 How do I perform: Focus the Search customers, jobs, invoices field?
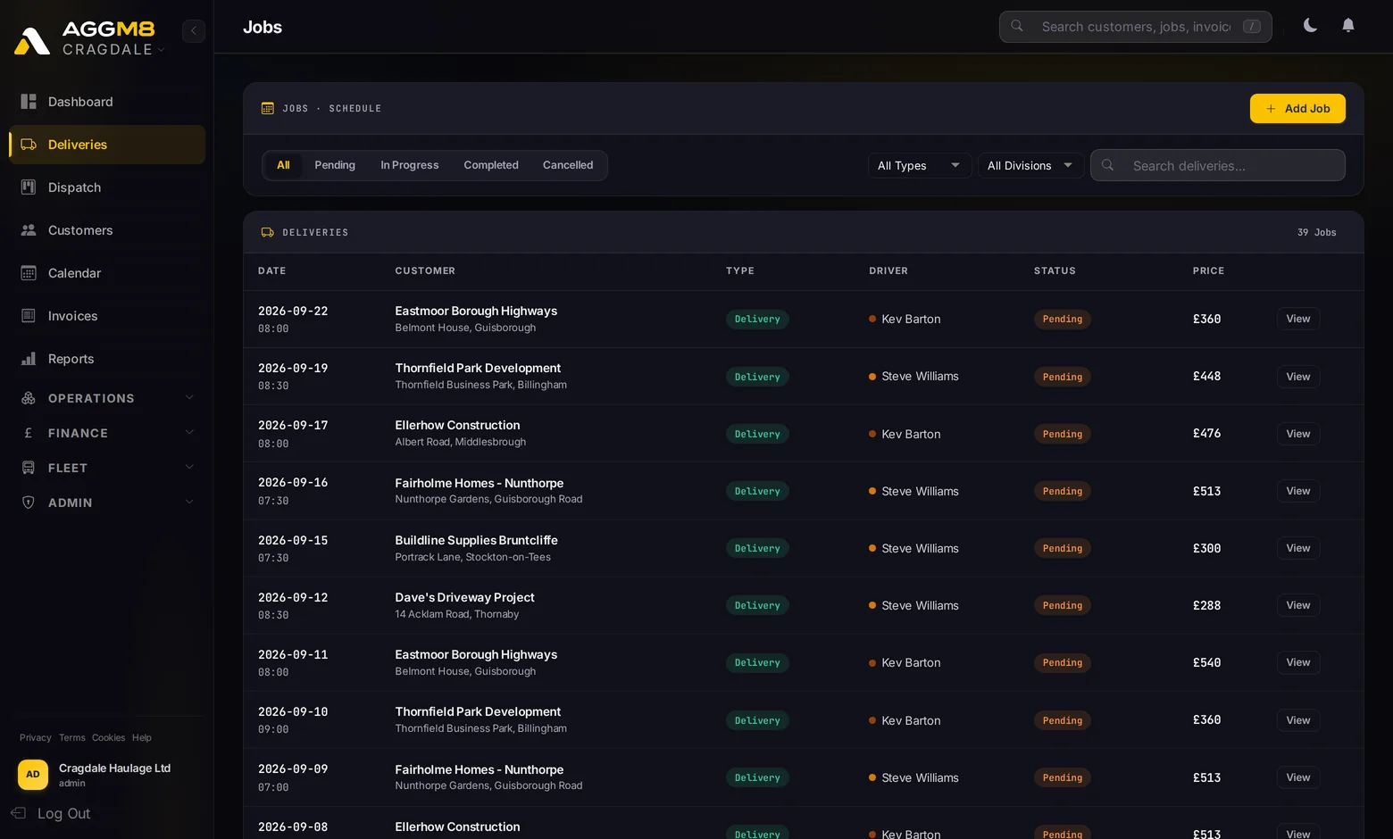[1136, 27]
